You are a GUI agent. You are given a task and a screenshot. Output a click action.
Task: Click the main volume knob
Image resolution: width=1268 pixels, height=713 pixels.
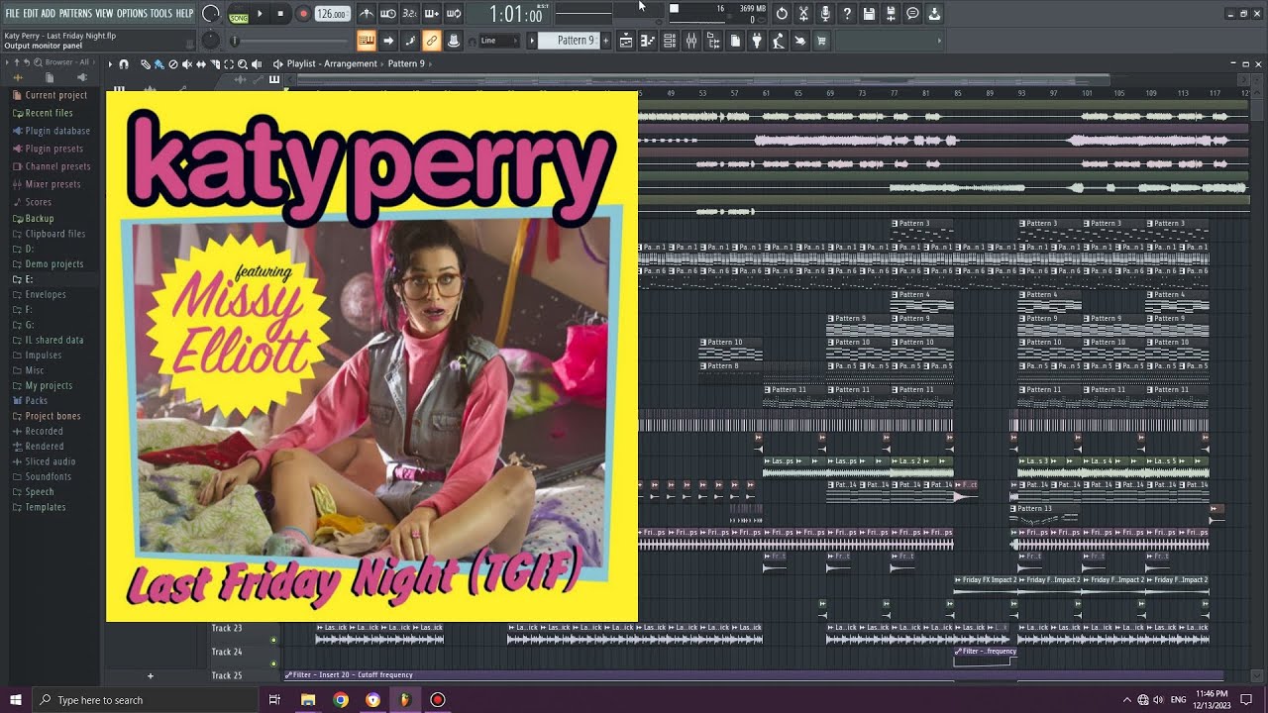(x=211, y=14)
